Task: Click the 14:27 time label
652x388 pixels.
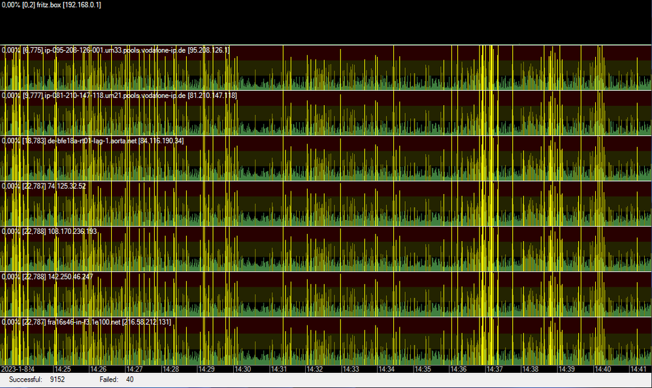Action: click(x=135, y=369)
